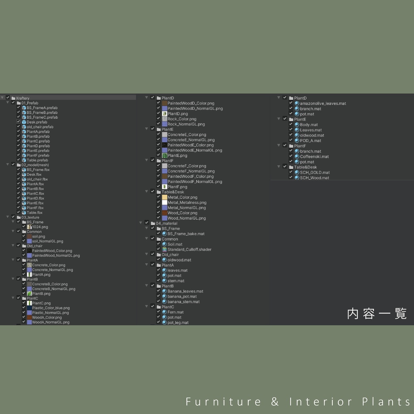The width and height of the screenshot is (414, 414).
Task: Click the banana_stem.mat material icon
Action: tap(164, 302)
